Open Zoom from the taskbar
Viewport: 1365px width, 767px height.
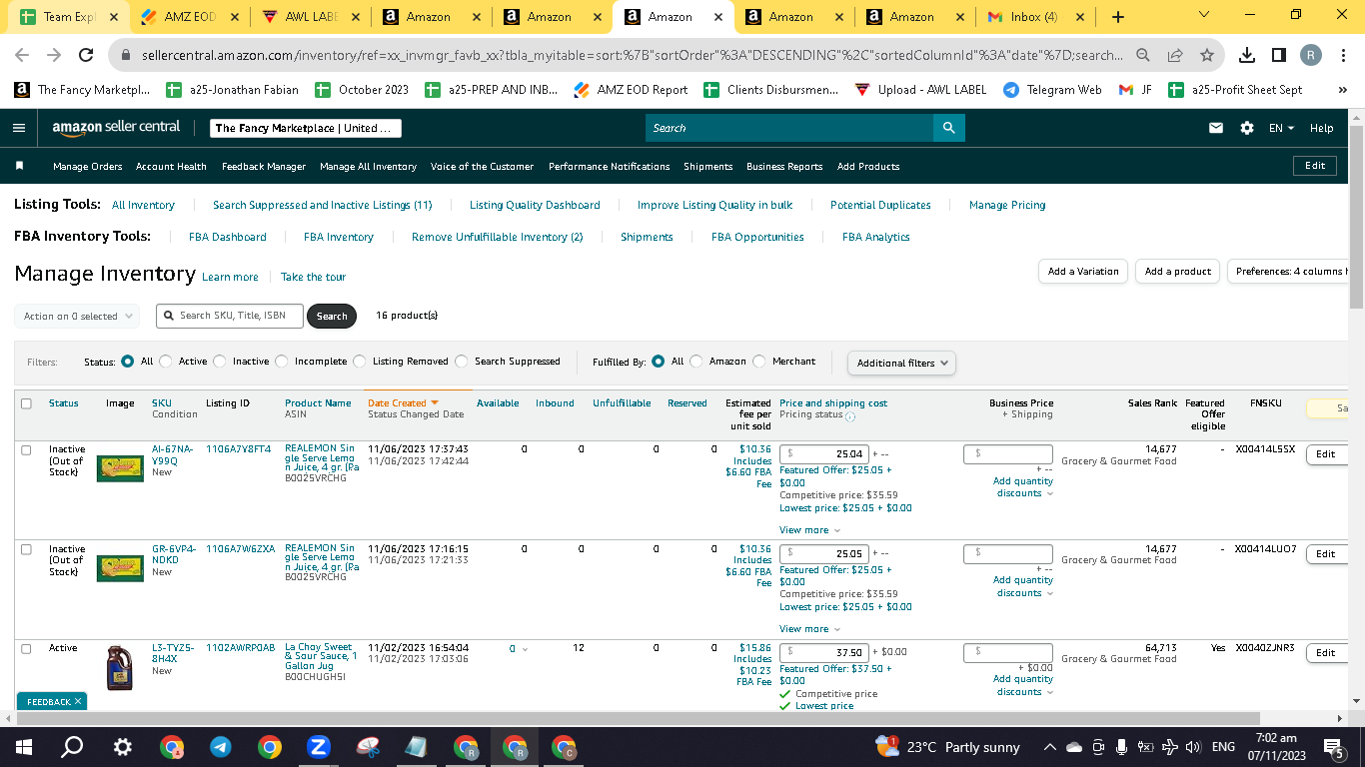pyautogui.click(x=319, y=747)
